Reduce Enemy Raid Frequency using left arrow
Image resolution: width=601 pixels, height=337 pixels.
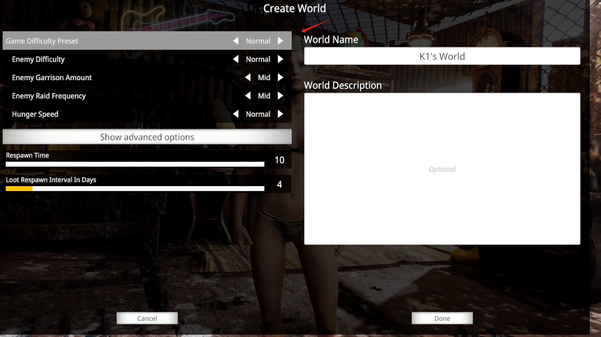[x=248, y=96]
